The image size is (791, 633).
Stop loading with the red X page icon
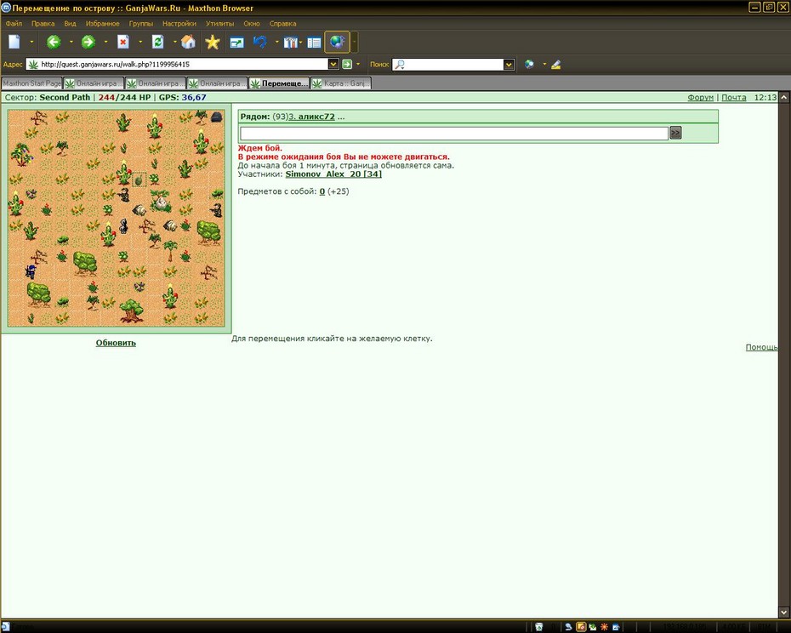tap(123, 42)
